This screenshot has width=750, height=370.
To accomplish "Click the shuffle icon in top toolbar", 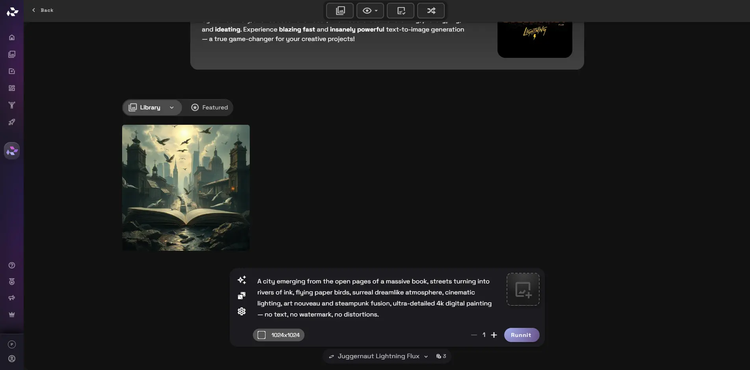I will click(431, 11).
